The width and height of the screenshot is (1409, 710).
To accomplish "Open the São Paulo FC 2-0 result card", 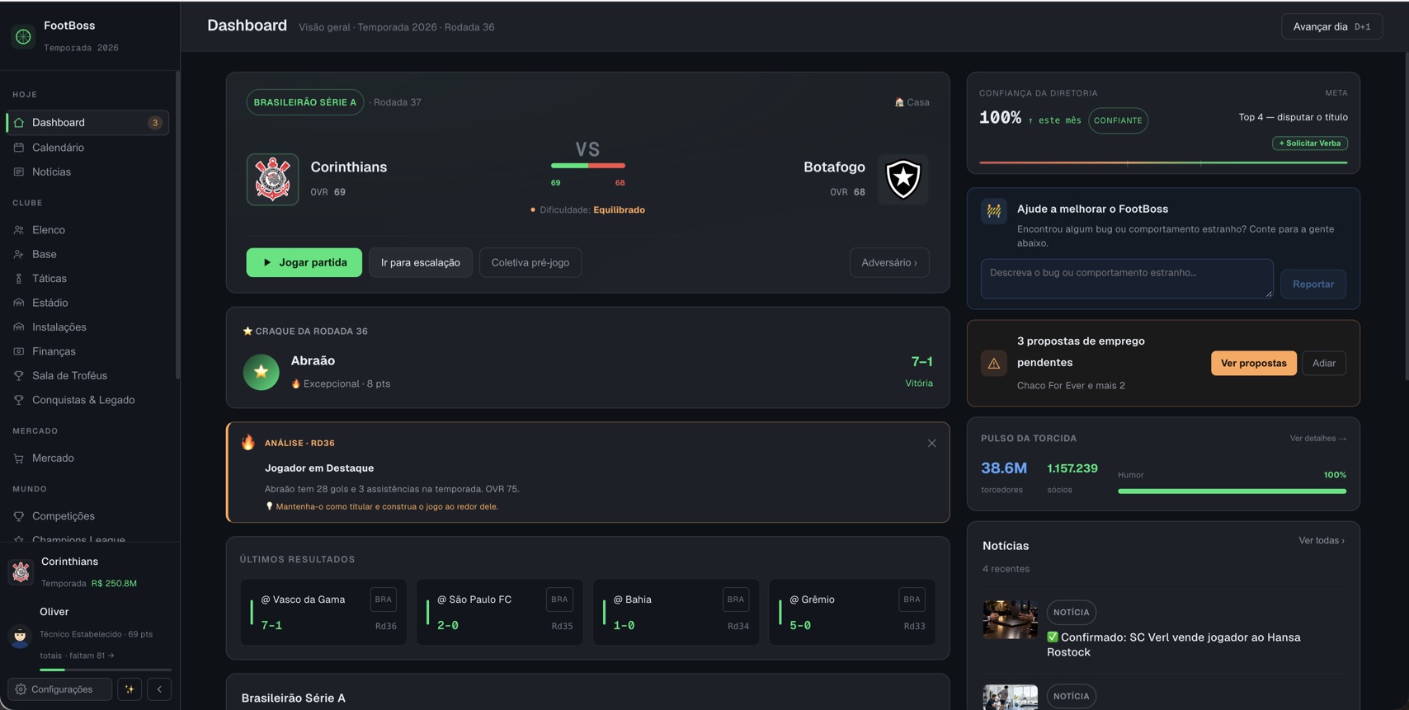I will 500,612.
